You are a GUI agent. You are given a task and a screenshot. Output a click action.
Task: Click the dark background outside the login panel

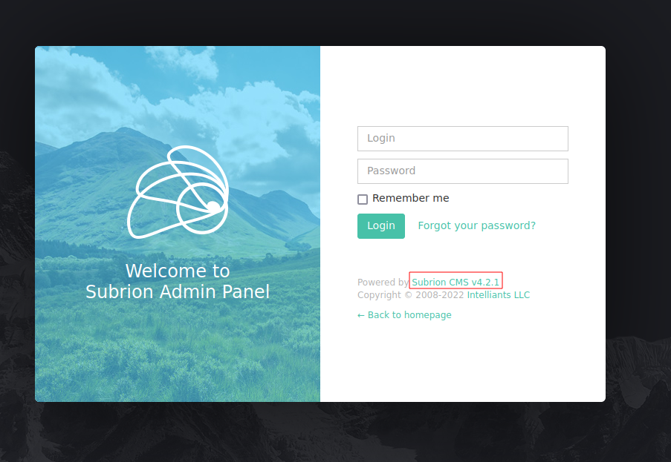click(638, 222)
